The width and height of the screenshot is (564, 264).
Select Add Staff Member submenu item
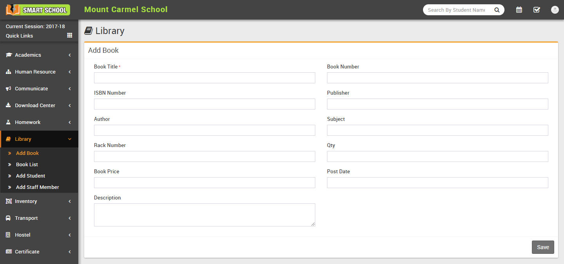38,187
